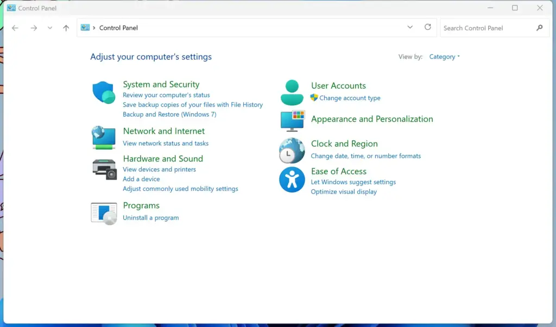Minimize the Control Panel window
Screen dimensions: 556x327
coord(490,8)
